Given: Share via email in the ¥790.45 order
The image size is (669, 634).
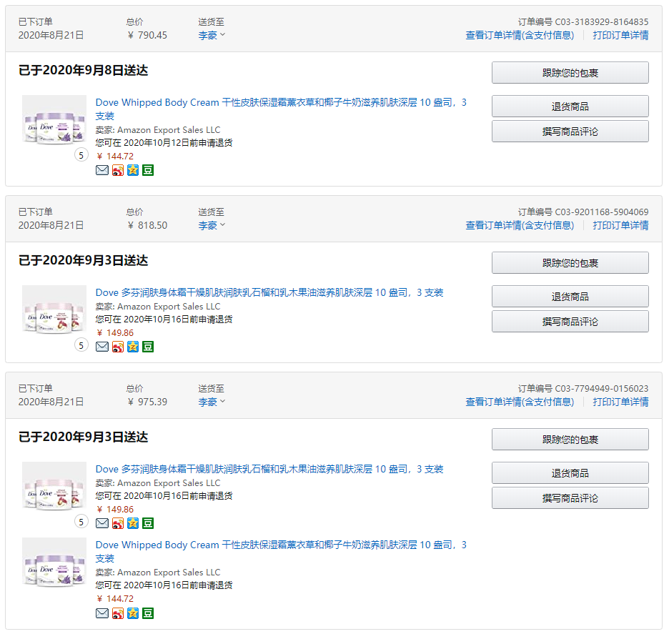Looking at the screenshot, I should click(102, 170).
